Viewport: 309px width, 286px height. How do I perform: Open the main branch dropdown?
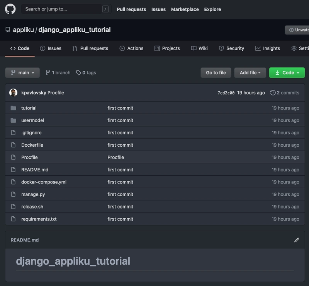[22, 73]
